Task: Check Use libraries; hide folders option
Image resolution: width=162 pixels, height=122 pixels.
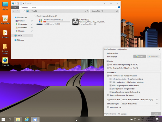Action: (x=108, y=68)
